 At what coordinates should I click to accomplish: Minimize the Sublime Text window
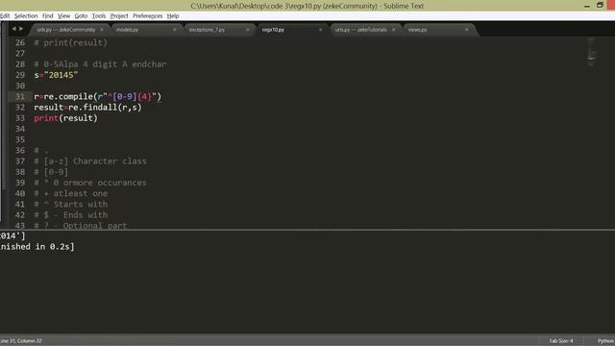(x=587, y=6)
